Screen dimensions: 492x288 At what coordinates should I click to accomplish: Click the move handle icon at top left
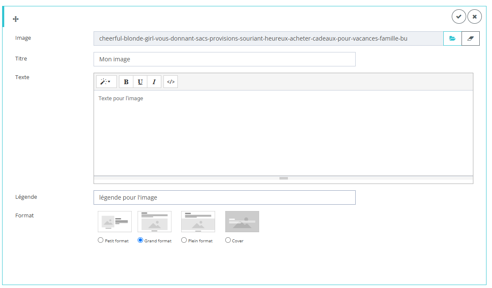16,19
